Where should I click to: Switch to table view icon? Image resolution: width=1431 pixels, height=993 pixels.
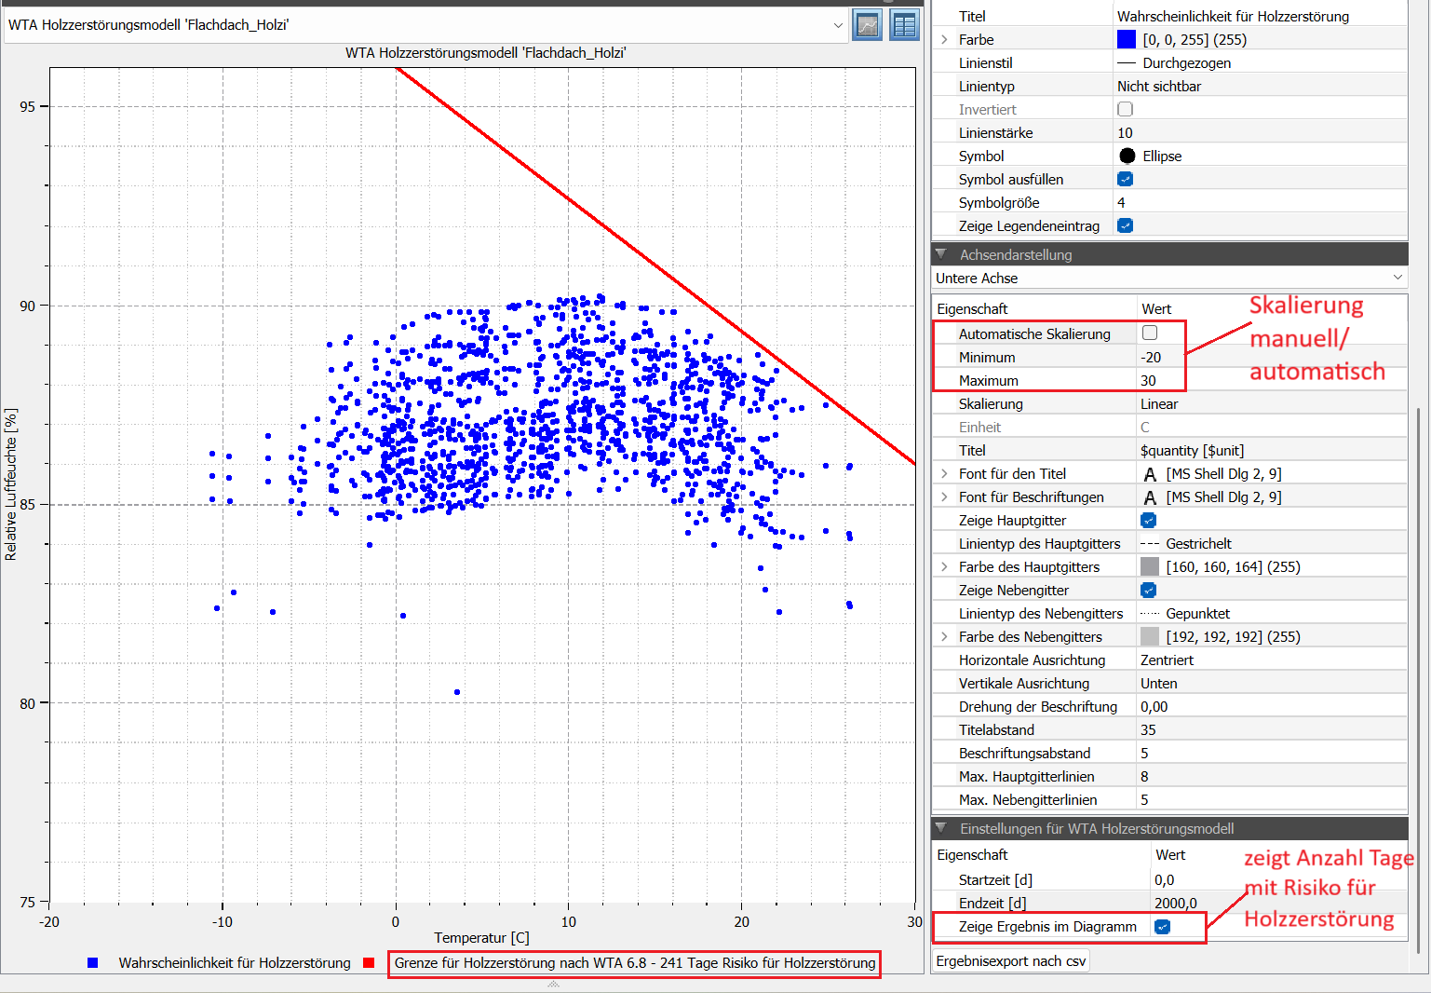(904, 25)
